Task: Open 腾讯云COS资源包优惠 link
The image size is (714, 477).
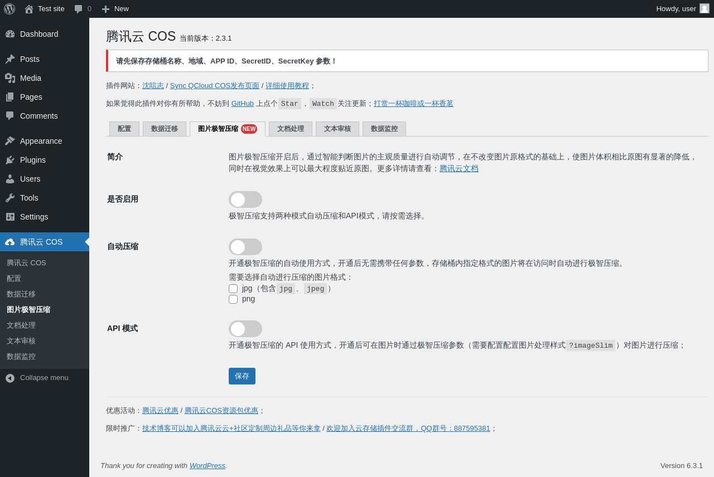Action: point(221,411)
